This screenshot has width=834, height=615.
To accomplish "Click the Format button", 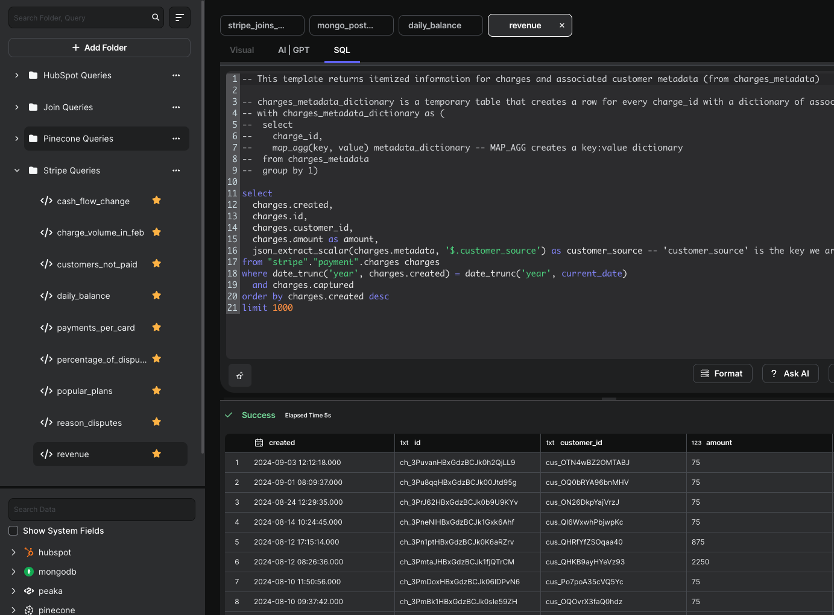I will click(x=722, y=373).
